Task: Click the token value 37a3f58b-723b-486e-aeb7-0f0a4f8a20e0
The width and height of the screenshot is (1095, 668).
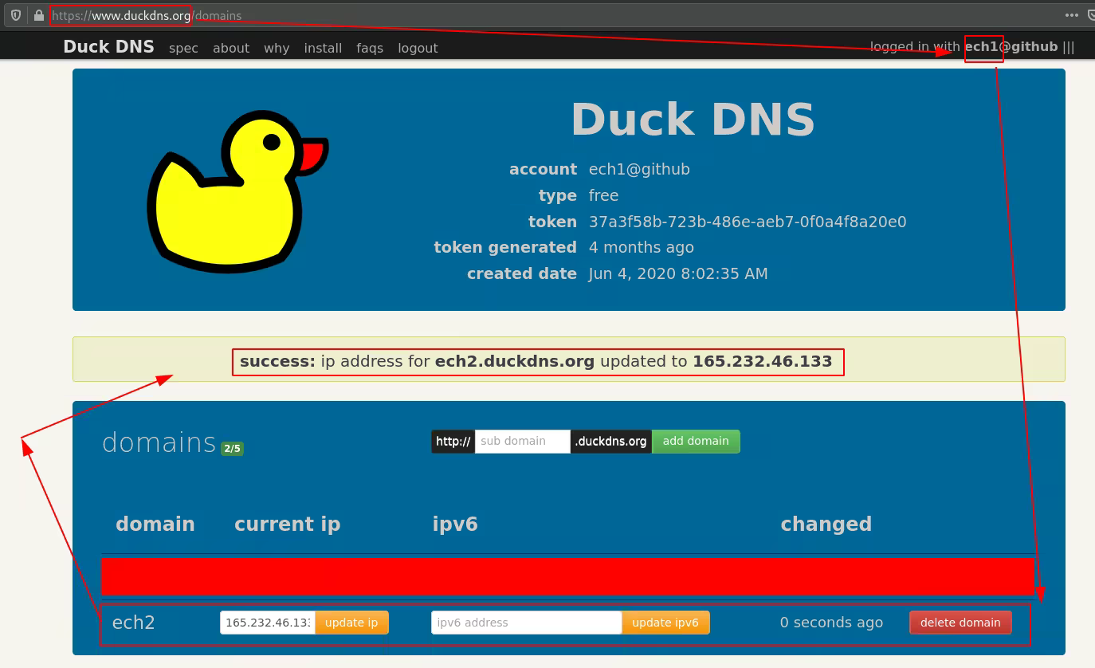Action: click(x=748, y=222)
